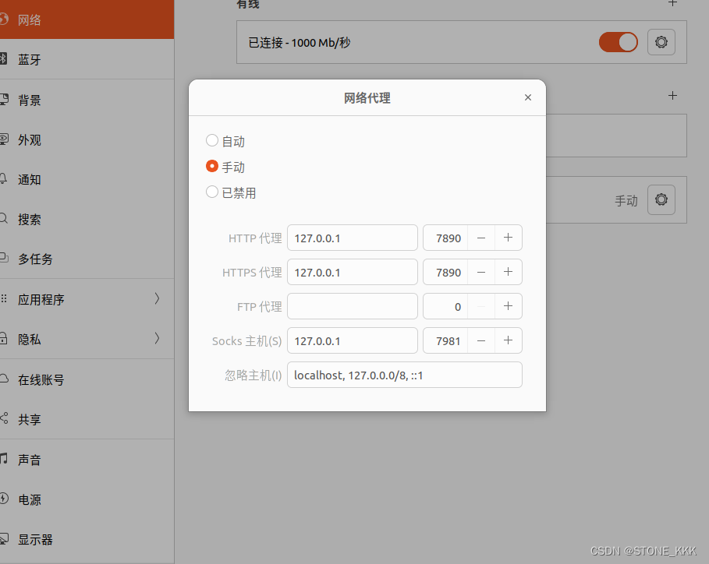Expand 隐私 (Privacy) chevron
The width and height of the screenshot is (709, 564).
pos(157,338)
